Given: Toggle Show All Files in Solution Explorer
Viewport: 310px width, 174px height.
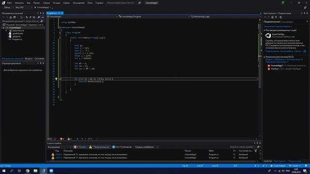Looking at the screenshot, I should 34,17.
